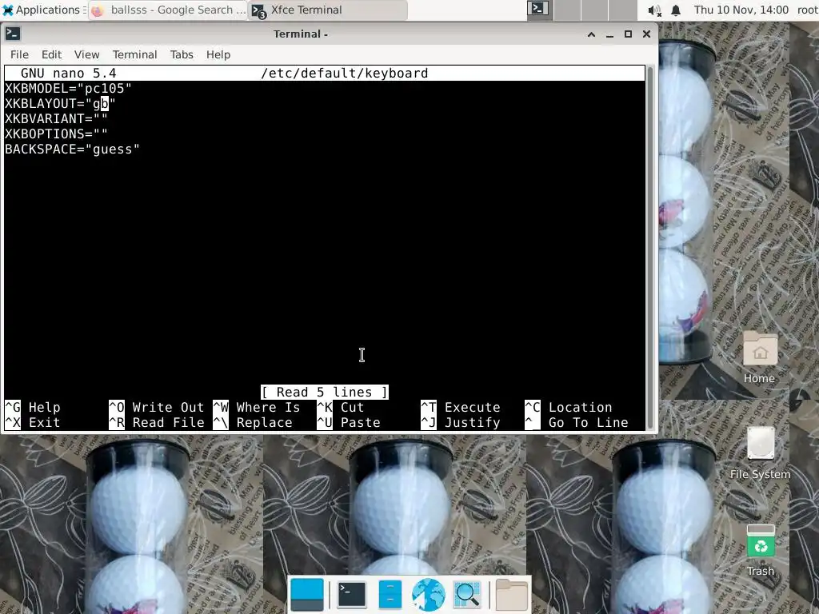Open the Tabs menu

182,55
